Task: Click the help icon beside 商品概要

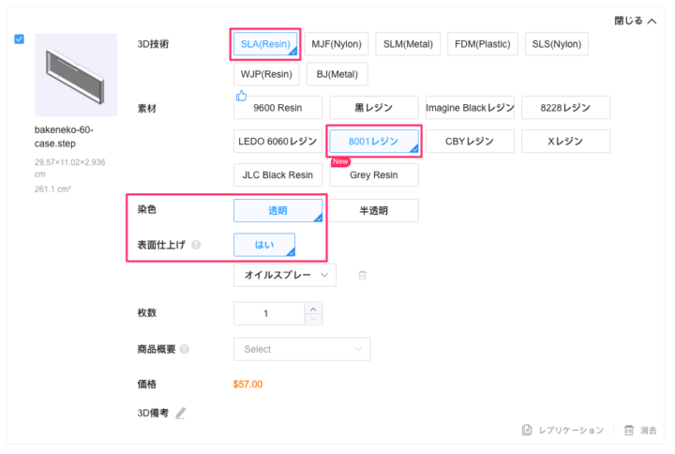Action: point(185,350)
